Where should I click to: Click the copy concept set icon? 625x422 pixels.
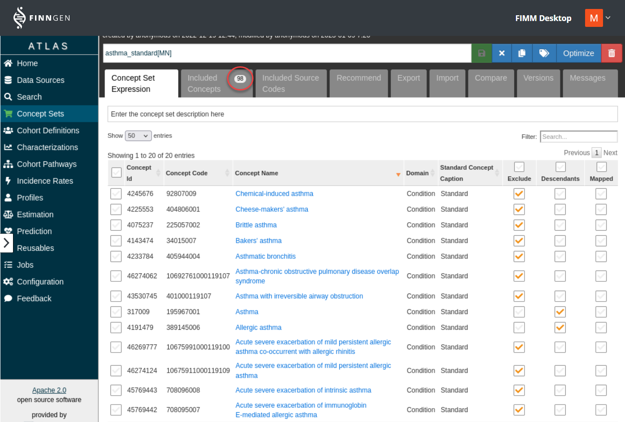click(x=522, y=53)
